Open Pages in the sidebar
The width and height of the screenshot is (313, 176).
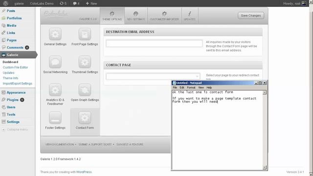coord(11,40)
